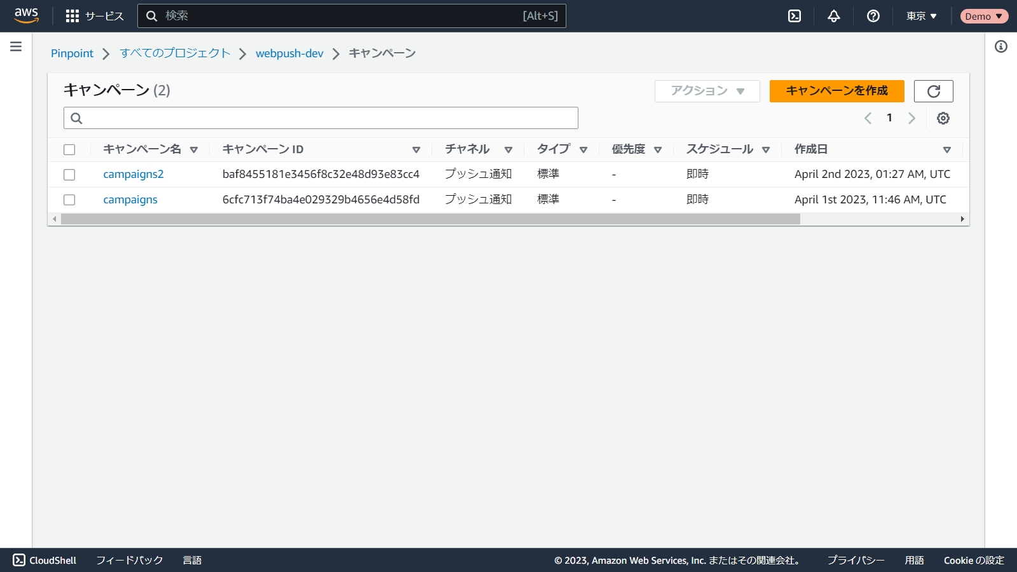Image resolution: width=1017 pixels, height=572 pixels.
Task: Toggle the select-all header checkbox
Action: 69,150
